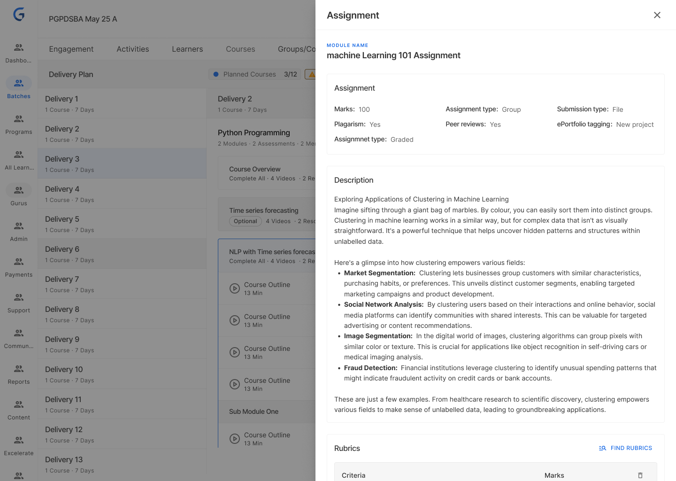Viewport: 676px width, 481px height.
Task: Open Support in sidebar
Action: 19,303
